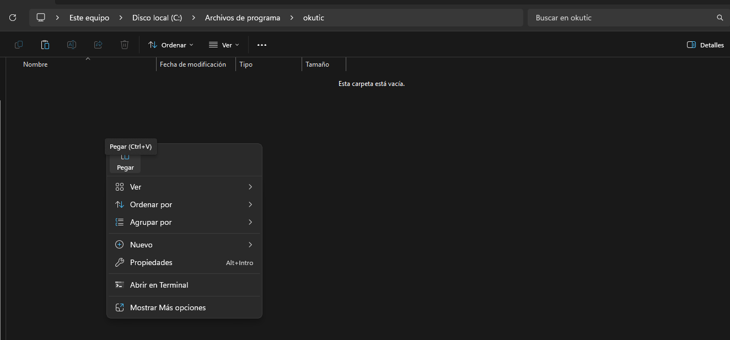The height and width of the screenshot is (340, 730).
Task: Toggle the Detalles pane button
Action: [705, 45]
